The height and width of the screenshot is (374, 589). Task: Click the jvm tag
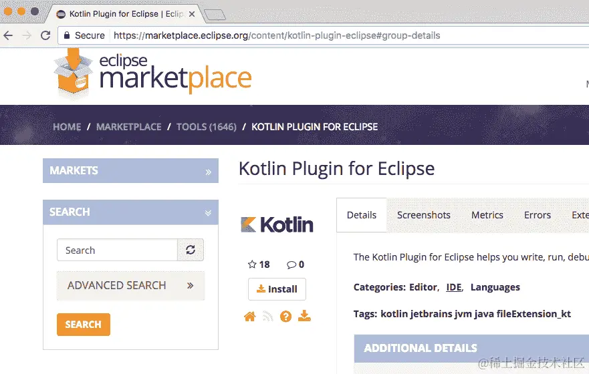tap(463, 314)
